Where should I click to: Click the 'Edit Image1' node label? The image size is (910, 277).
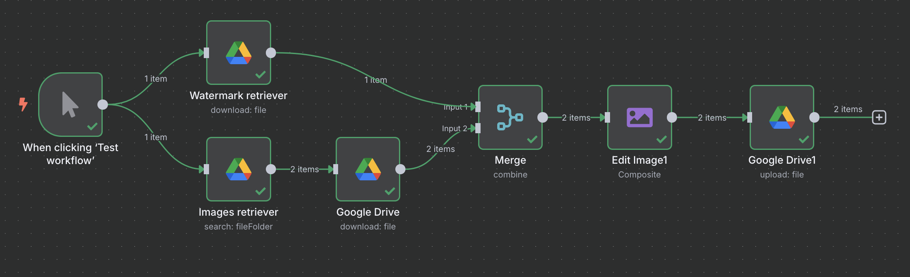(639, 160)
